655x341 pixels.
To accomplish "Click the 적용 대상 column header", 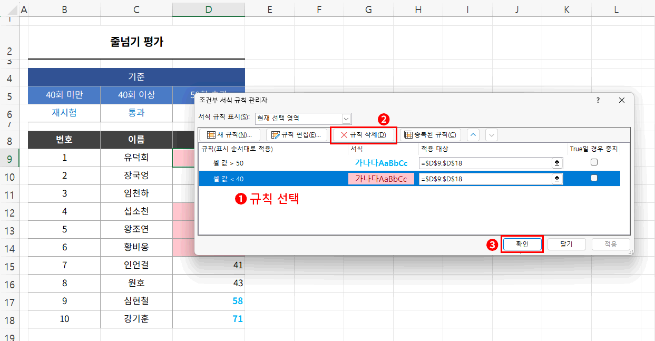I will (493, 149).
